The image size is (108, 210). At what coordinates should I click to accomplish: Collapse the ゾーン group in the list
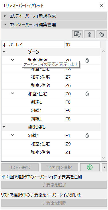click(x=4, y=52)
